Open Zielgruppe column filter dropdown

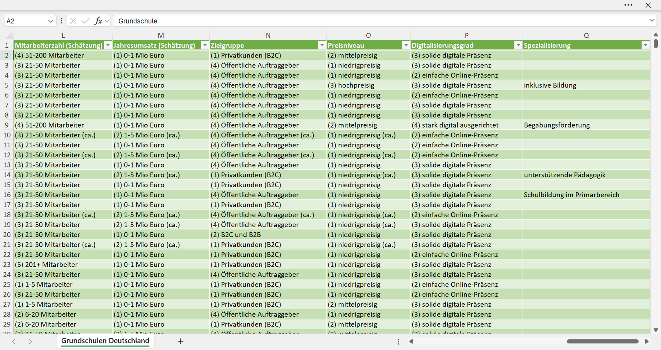point(322,45)
